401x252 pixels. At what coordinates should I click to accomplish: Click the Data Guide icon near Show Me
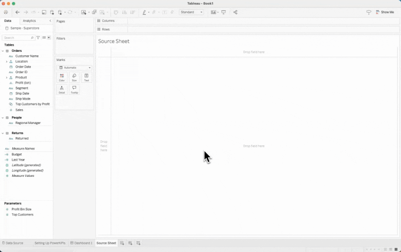pyautogui.click(x=368, y=12)
